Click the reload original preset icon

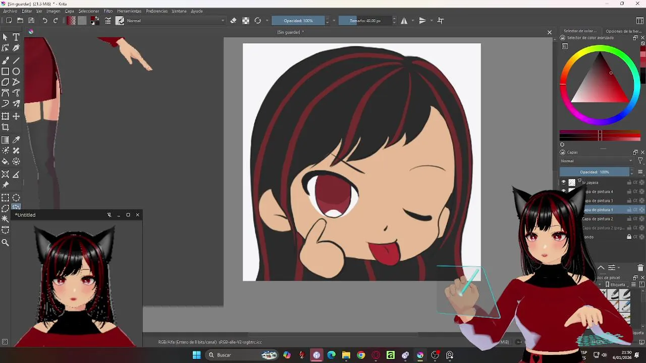pyautogui.click(x=258, y=21)
